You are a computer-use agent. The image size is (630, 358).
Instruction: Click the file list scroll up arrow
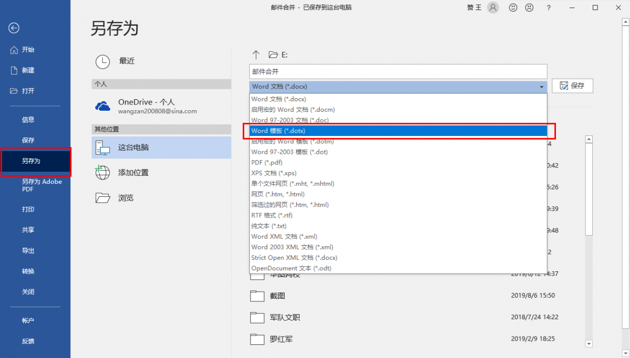[589, 140]
